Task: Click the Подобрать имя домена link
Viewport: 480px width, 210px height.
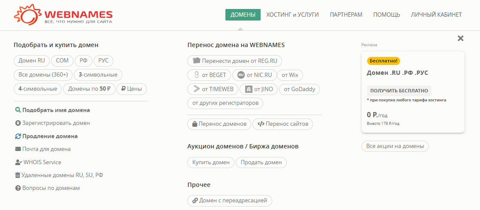Action: pyautogui.click(x=56, y=110)
